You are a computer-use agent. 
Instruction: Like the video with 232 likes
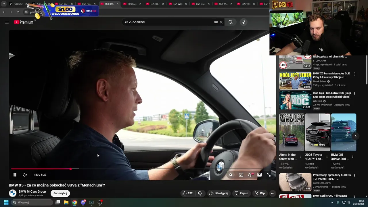tap(187, 193)
